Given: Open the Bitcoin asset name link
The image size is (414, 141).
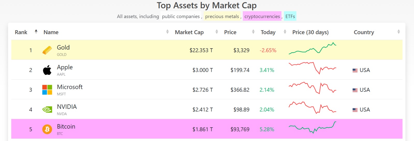Looking at the screenshot, I should coord(66,127).
